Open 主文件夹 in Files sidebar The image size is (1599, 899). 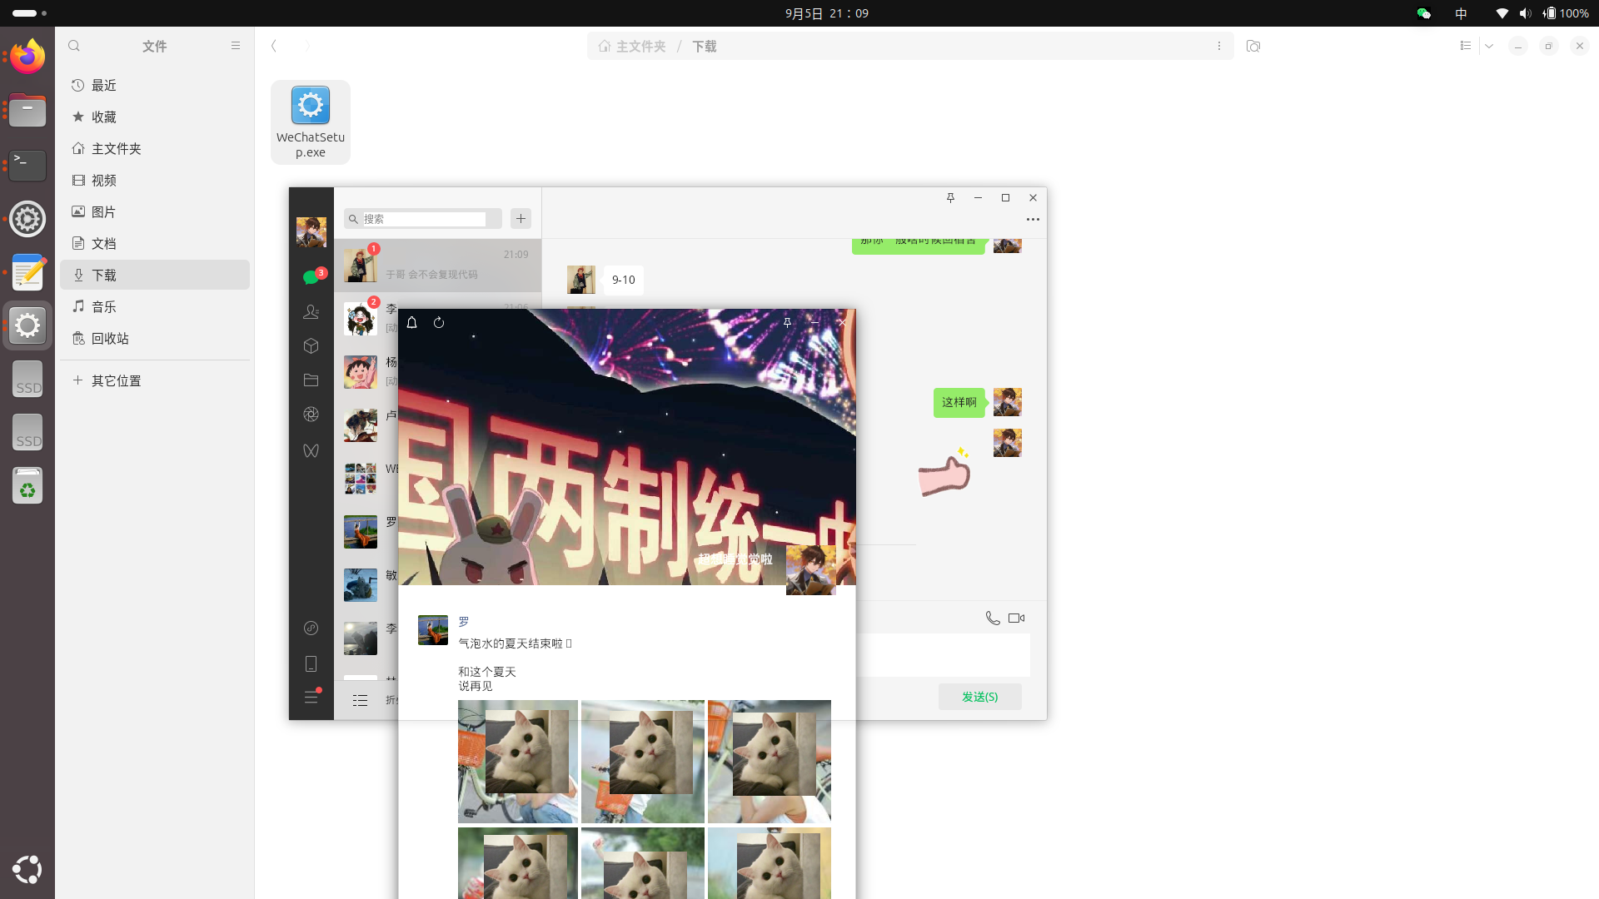(x=155, y=149)
